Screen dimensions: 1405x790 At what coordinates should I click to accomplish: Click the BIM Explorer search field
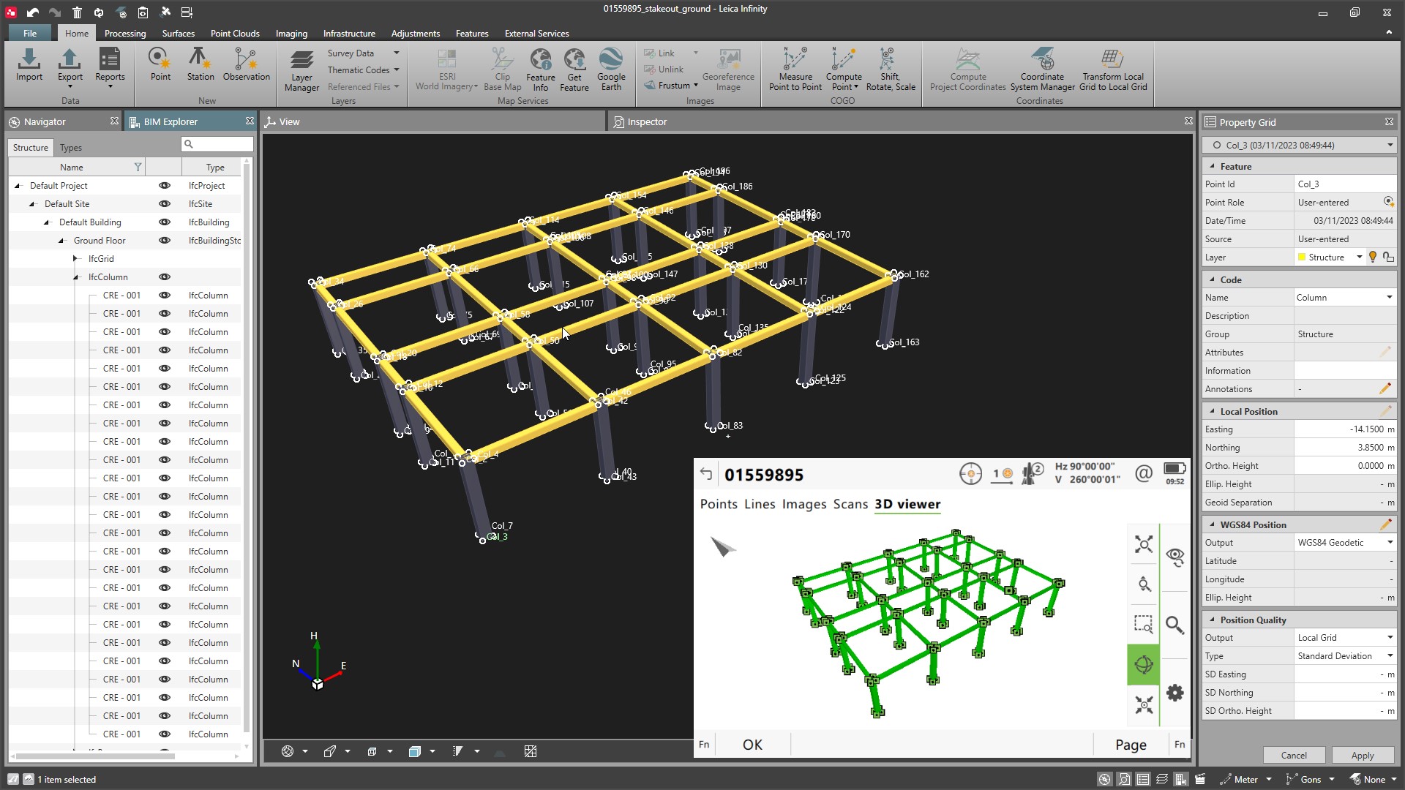click(x=221, y=144)
